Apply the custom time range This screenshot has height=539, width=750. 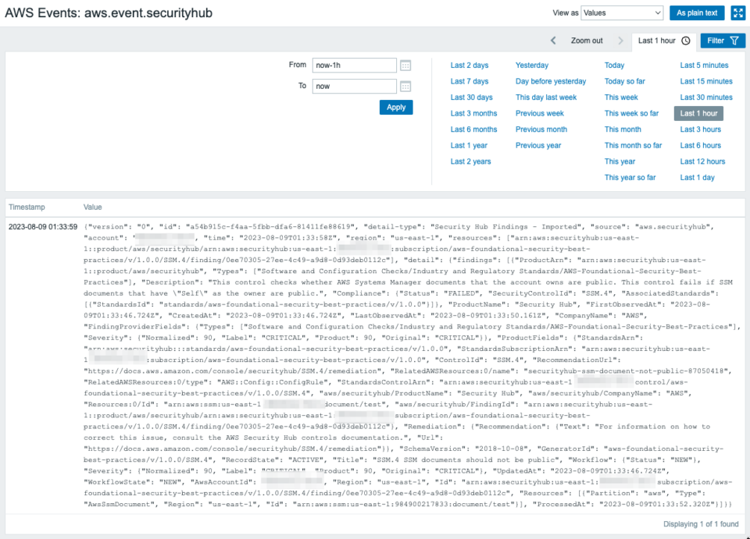[395, 107]
